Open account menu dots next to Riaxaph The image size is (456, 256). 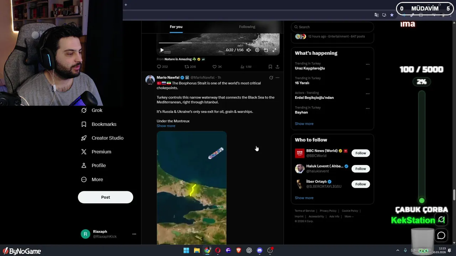(x=134, y=234)
